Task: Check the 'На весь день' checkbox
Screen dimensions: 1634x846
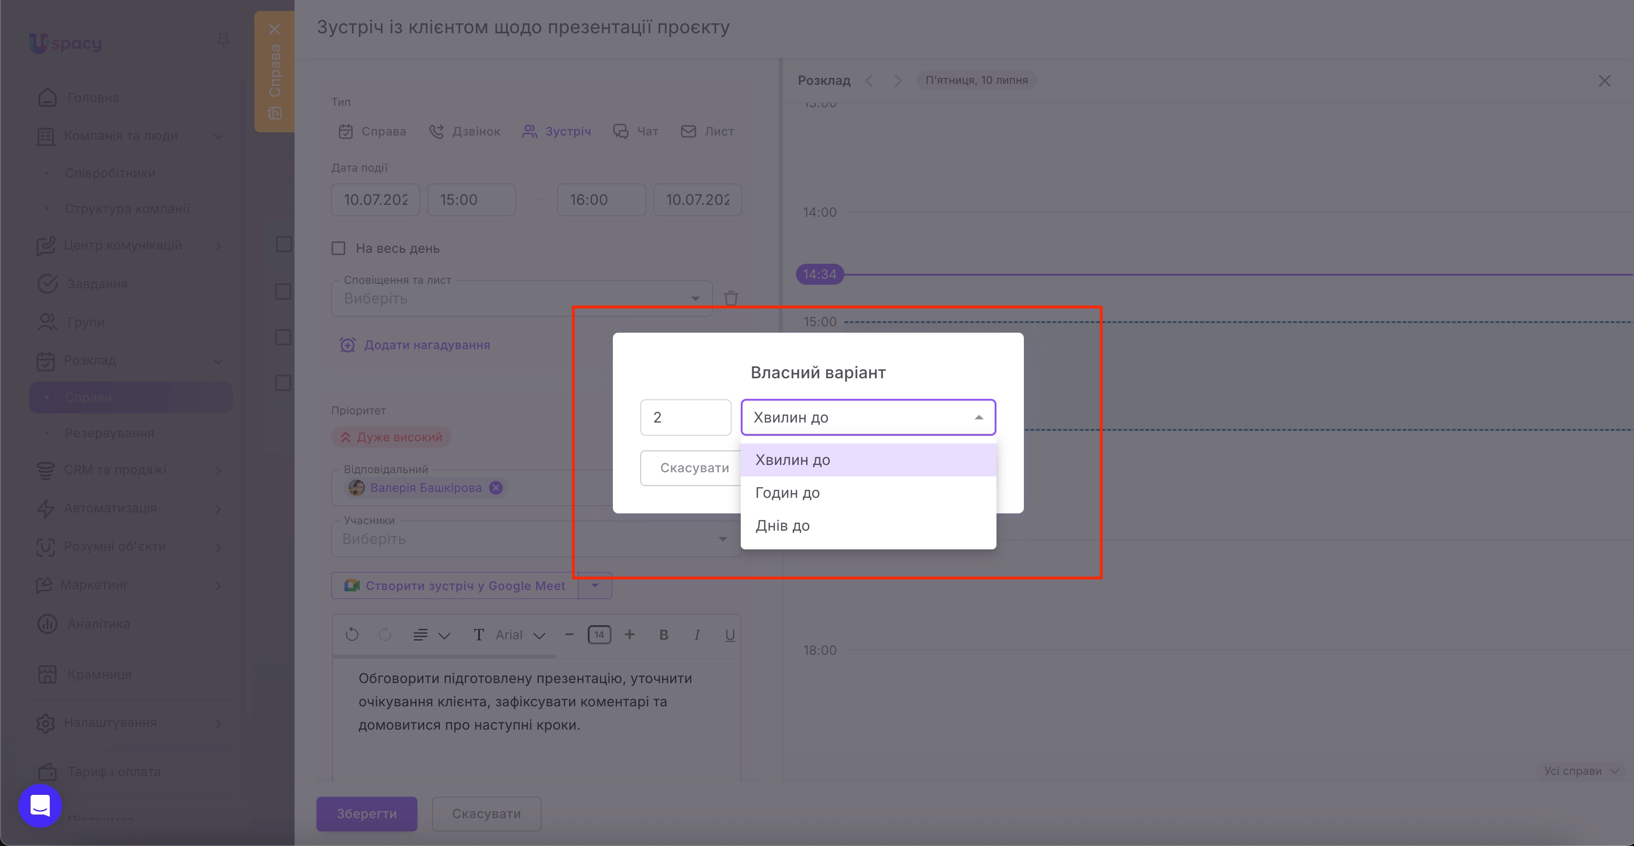Action: 339,248
